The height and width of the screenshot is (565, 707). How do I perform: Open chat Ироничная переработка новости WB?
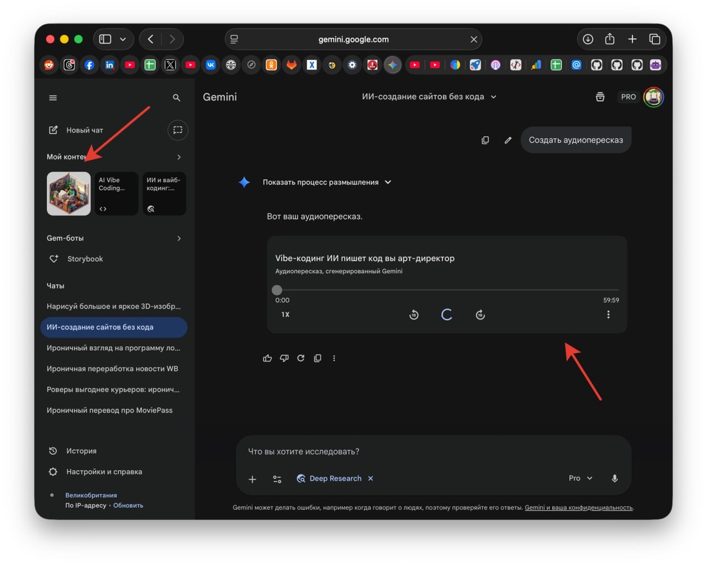coord(114,368)
